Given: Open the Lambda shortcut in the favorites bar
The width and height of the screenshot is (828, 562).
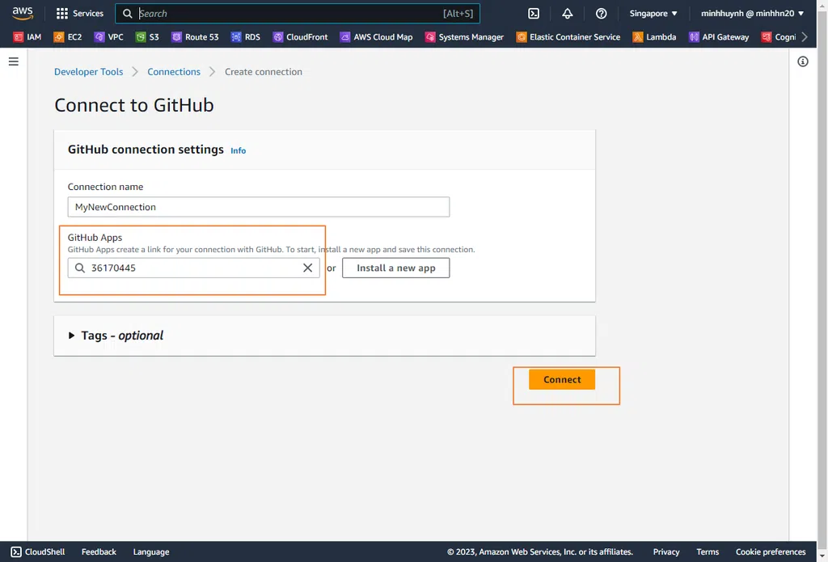Looking at the screenshot, I should 654,37.
